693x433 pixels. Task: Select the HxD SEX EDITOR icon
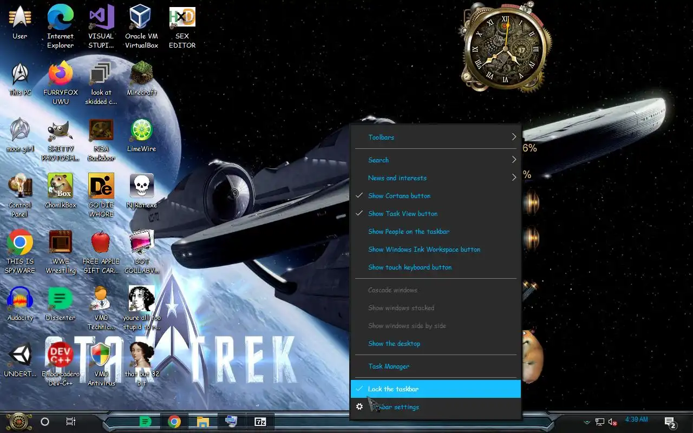pos(182,27)
